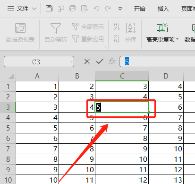Click the 自动筛选 button
The width and height of the screenshot is (195, 184).
click(x=56, y=33)
